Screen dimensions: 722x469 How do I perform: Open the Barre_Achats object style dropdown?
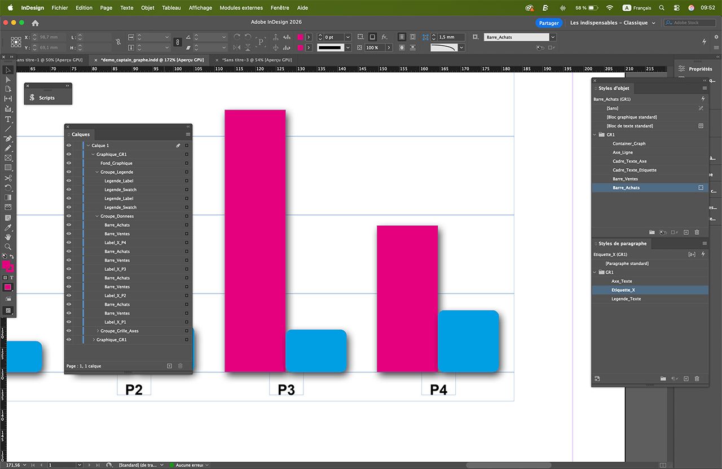pyautogui.click(x=553, y=37)
